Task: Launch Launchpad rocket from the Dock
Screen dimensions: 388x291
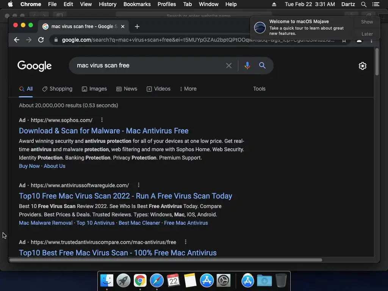Action: point(124,281)
